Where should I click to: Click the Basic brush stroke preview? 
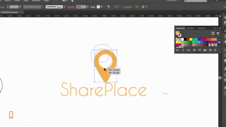[x=54, y=7]
